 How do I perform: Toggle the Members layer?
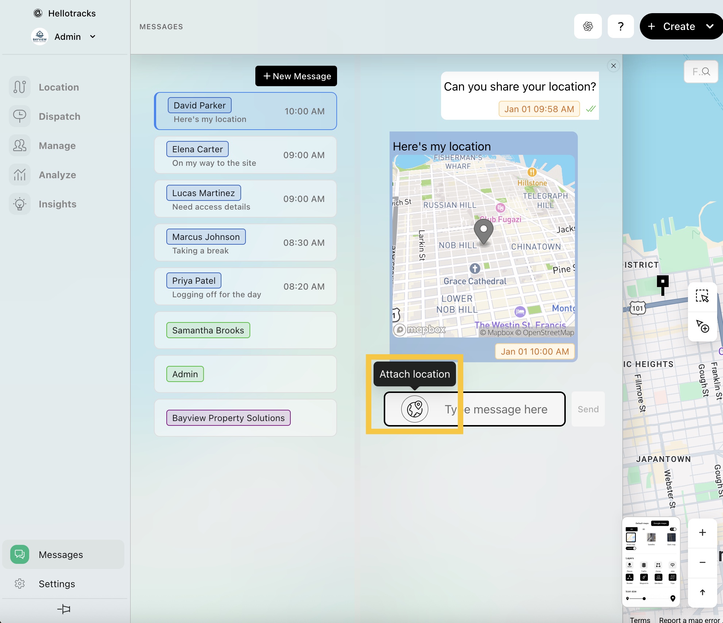pos(658,577)
